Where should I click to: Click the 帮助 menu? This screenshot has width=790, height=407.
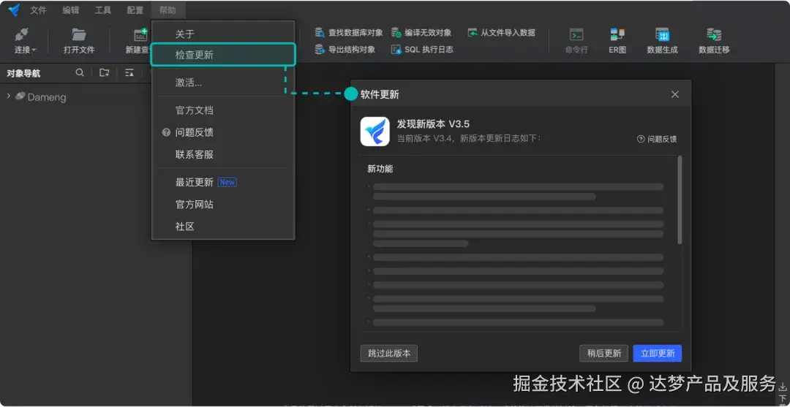pos(168,10)
